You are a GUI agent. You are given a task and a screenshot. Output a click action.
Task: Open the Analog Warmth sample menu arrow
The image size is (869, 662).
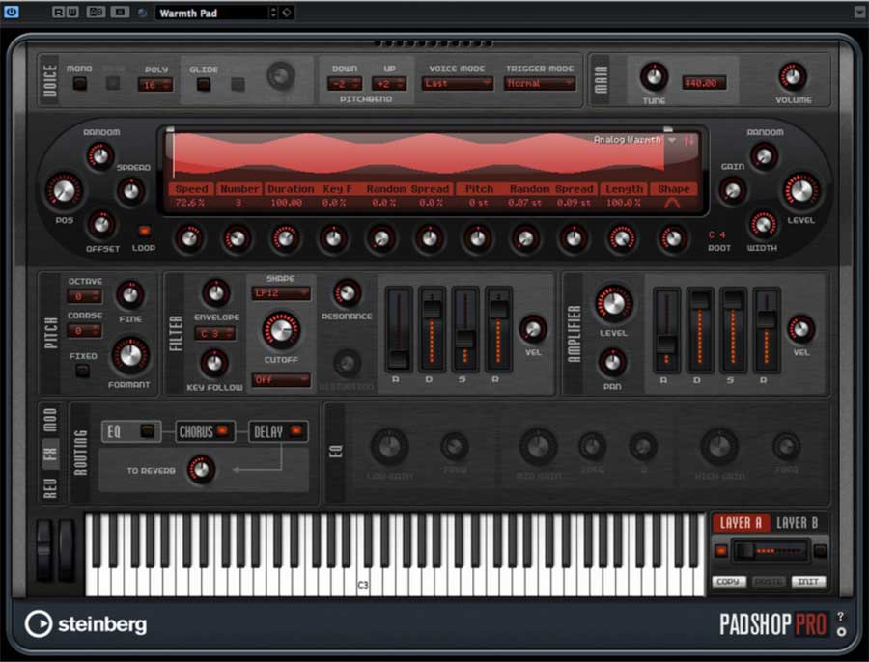672,140
